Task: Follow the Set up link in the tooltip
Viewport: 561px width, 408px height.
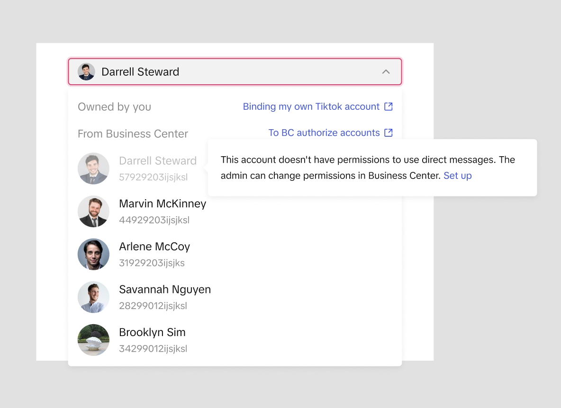Action: [x=458, y=176]
